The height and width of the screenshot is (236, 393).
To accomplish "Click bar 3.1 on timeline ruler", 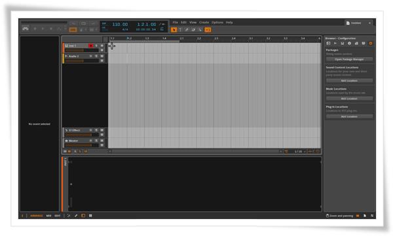I will coord(251,39).
